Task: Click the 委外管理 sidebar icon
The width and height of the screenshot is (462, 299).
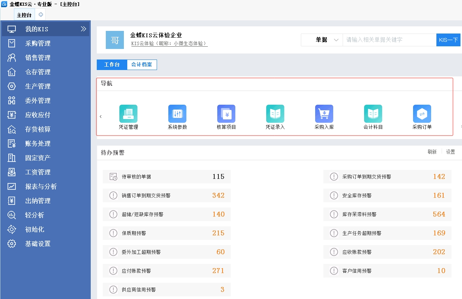Action: (x=12, y=101)
